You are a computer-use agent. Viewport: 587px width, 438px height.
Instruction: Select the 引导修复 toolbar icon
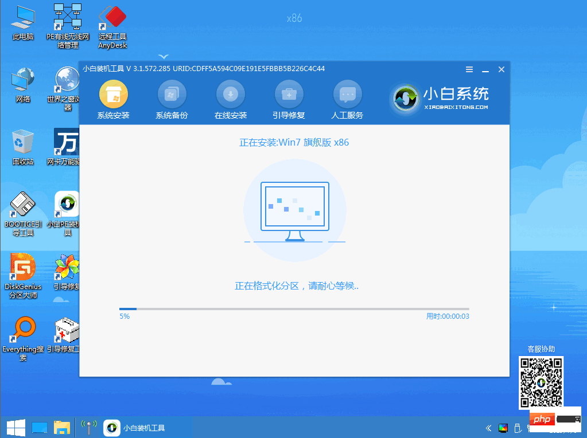[x=289, y=100]
